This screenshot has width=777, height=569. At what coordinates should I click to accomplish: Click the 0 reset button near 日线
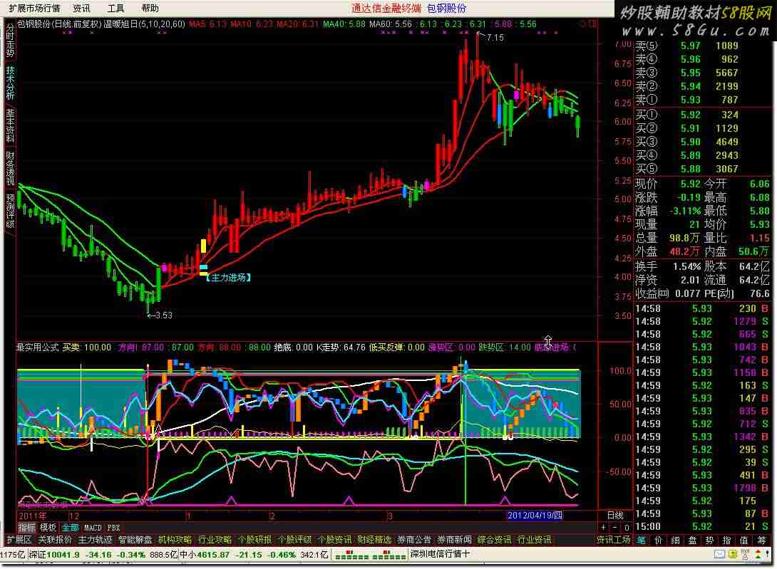(x=627, y=528)
